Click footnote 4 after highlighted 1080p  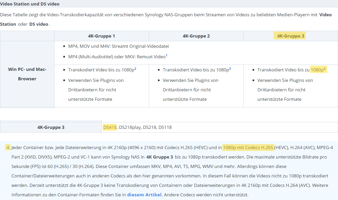coord(325,69)
